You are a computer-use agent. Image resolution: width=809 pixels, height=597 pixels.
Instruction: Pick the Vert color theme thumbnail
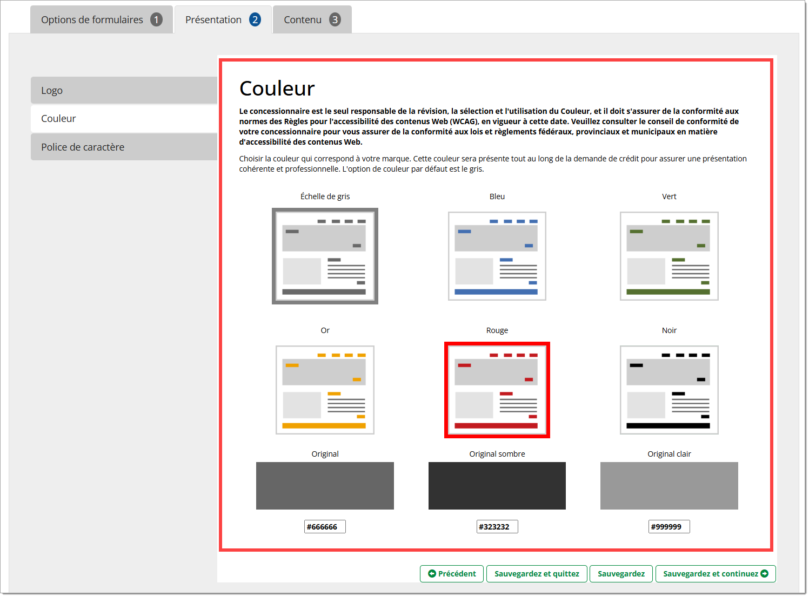(x=668, y=256)
